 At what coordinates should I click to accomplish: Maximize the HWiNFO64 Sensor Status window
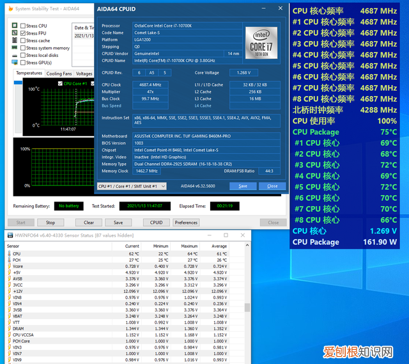tap(226, 235)
